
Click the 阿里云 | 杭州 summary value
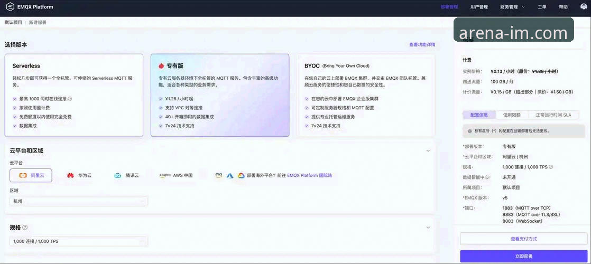[x=515, y=157]
